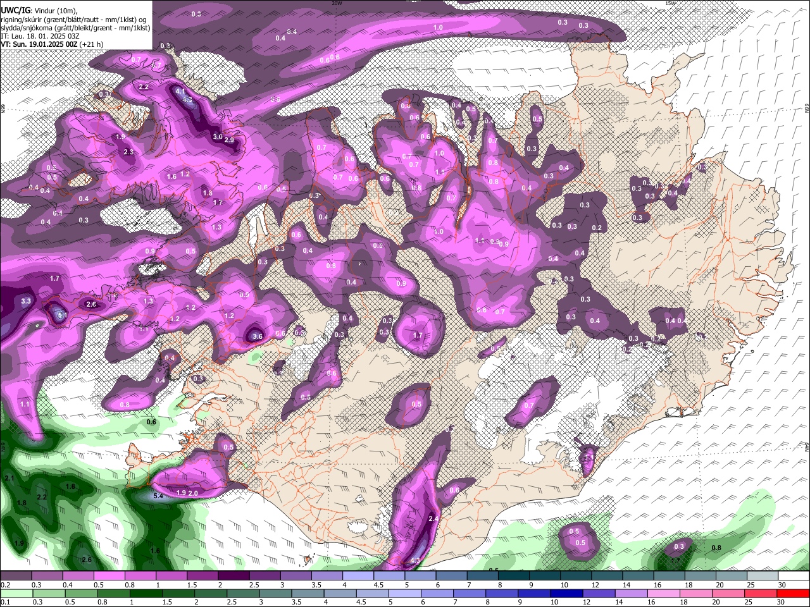Click the '6.1' precipitation value on the map

62,315
